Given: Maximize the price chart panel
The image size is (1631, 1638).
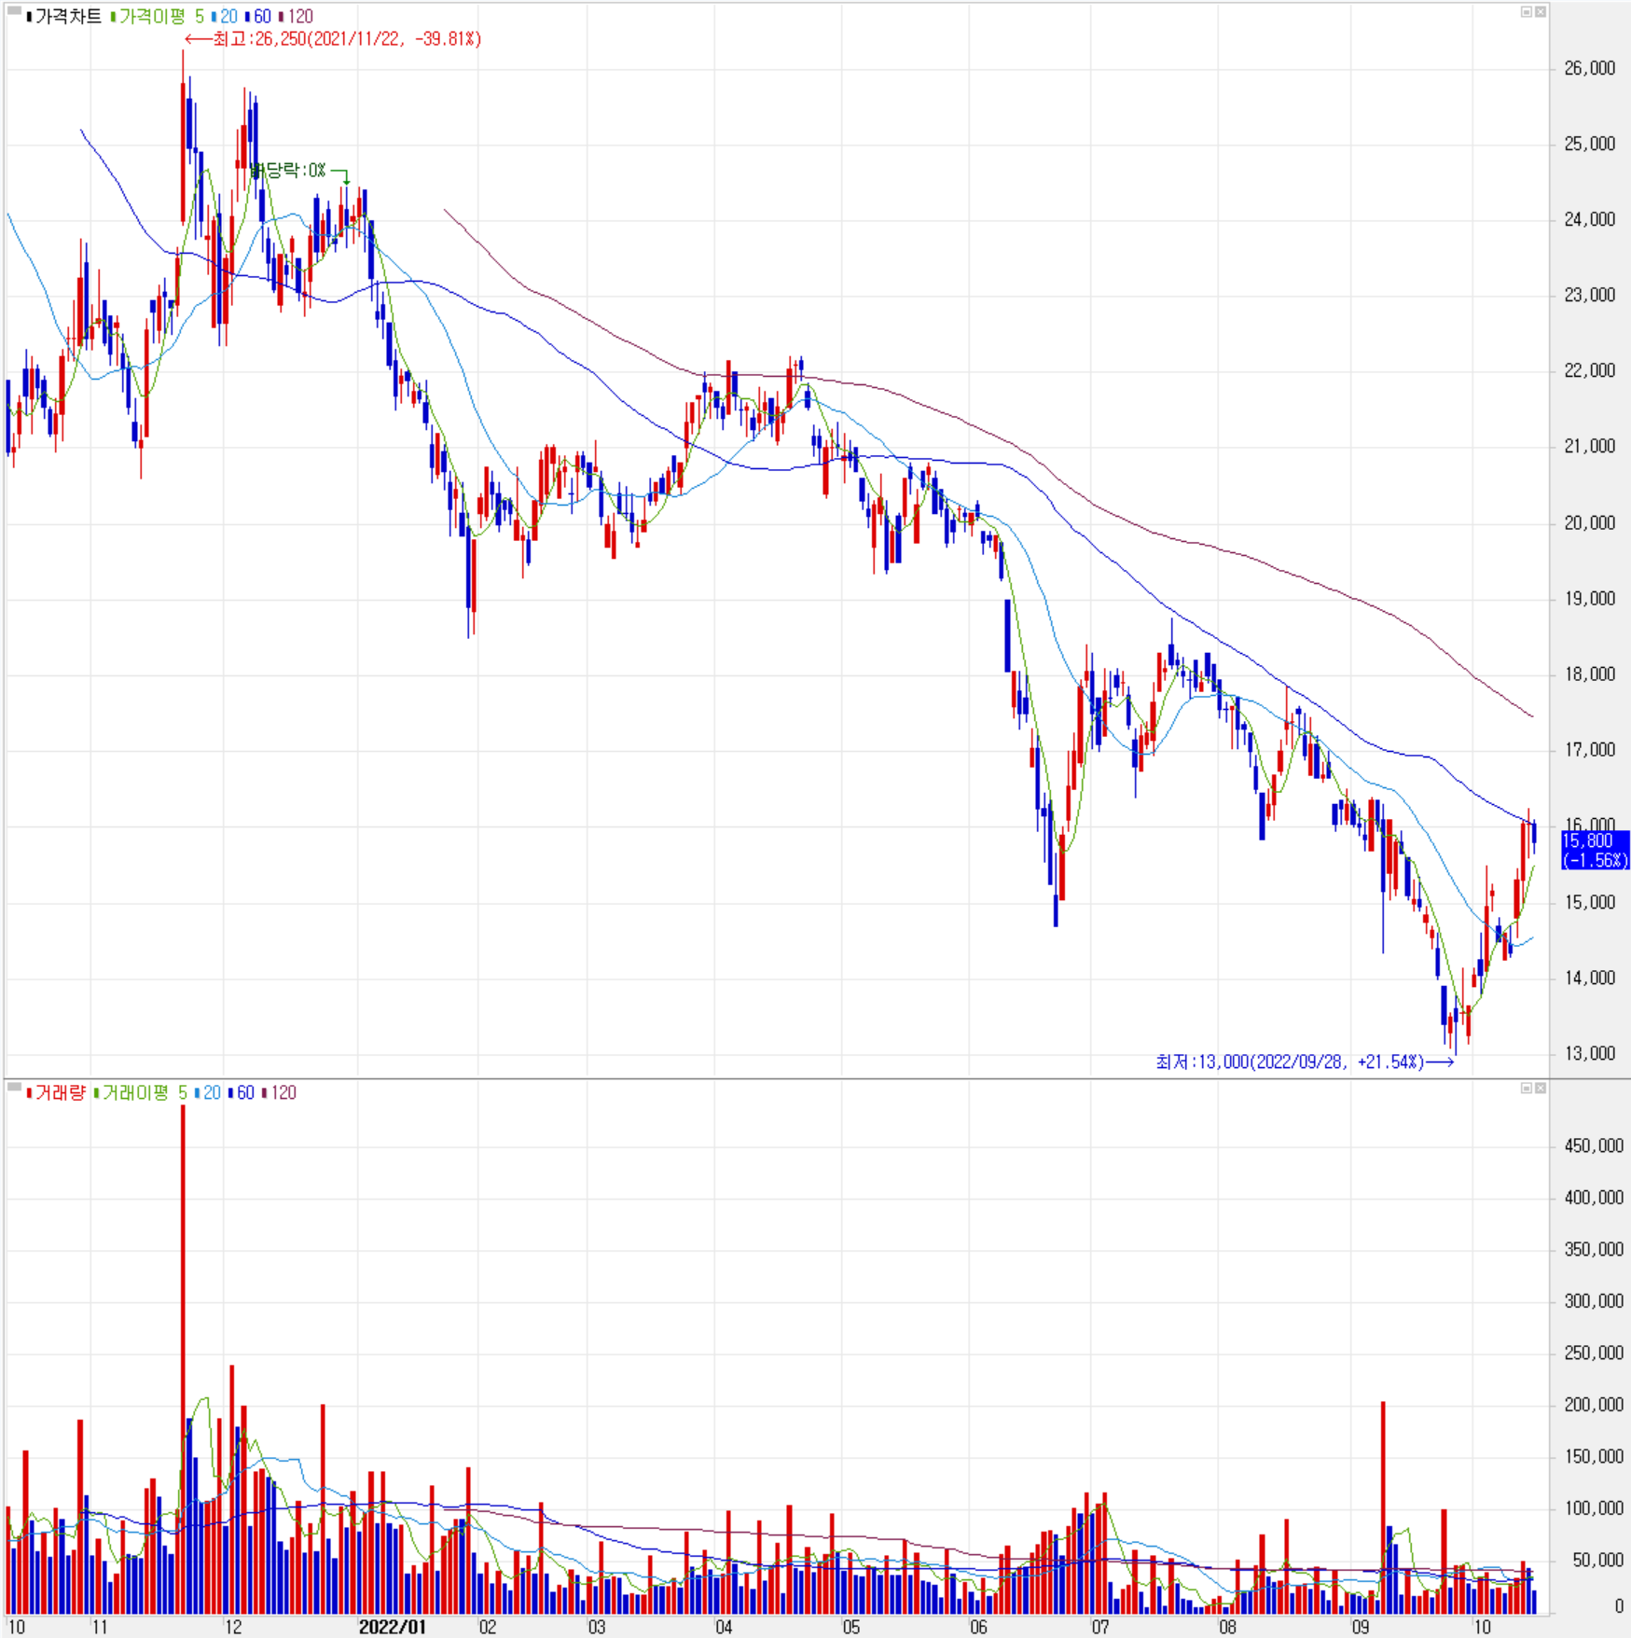Looking at the screenshot, I should [1527, 12].
